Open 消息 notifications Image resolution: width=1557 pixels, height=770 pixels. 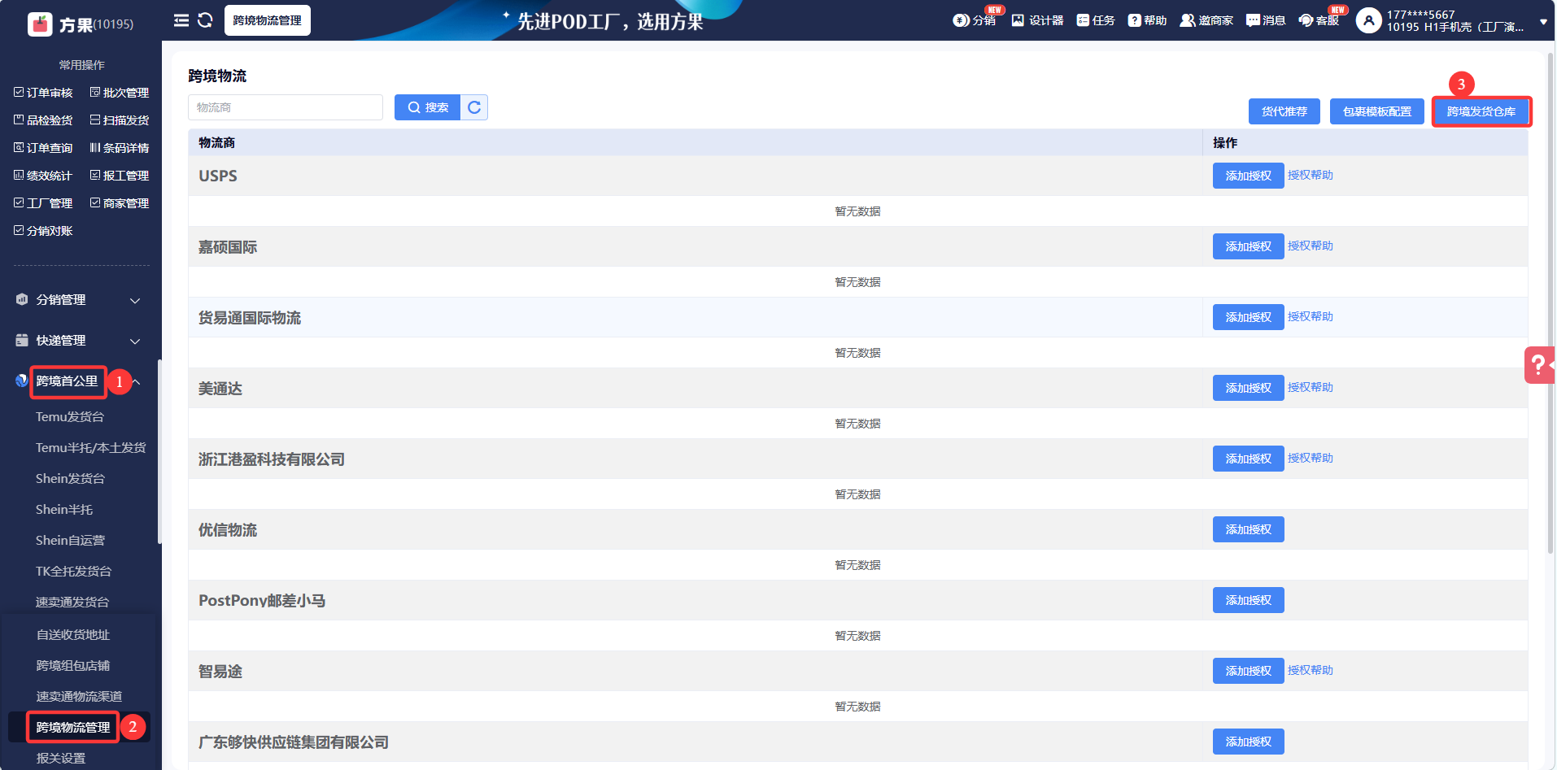tap(1266, 20)
